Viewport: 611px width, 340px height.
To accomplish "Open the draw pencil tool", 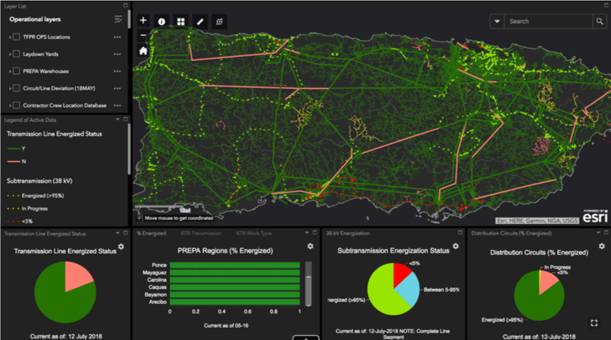I will tap(200, 22).
